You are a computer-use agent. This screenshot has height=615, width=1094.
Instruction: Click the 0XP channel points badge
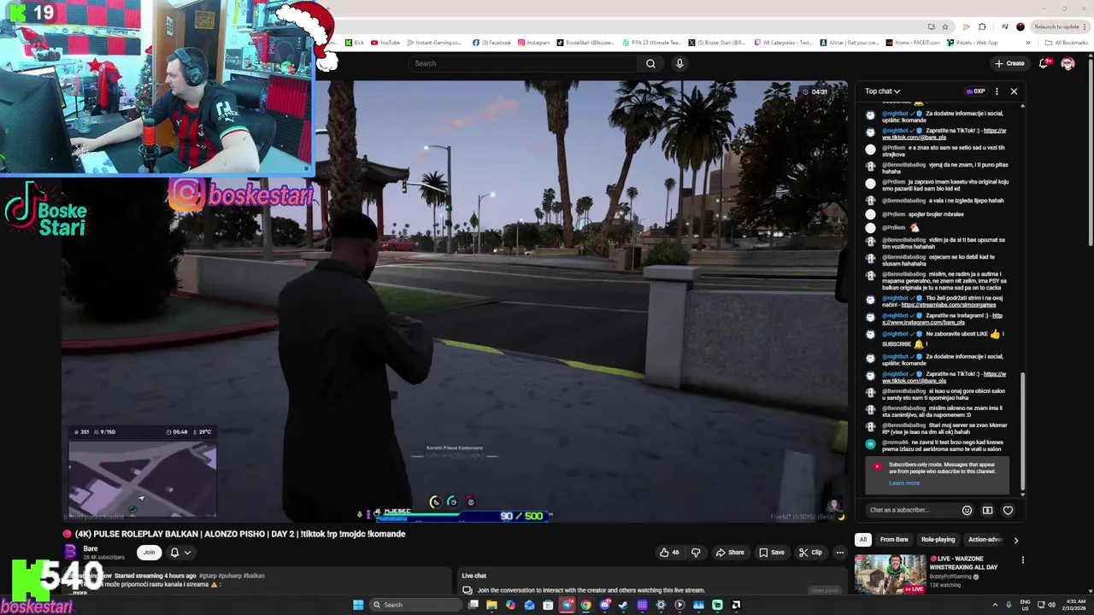[x=975, y=91]
